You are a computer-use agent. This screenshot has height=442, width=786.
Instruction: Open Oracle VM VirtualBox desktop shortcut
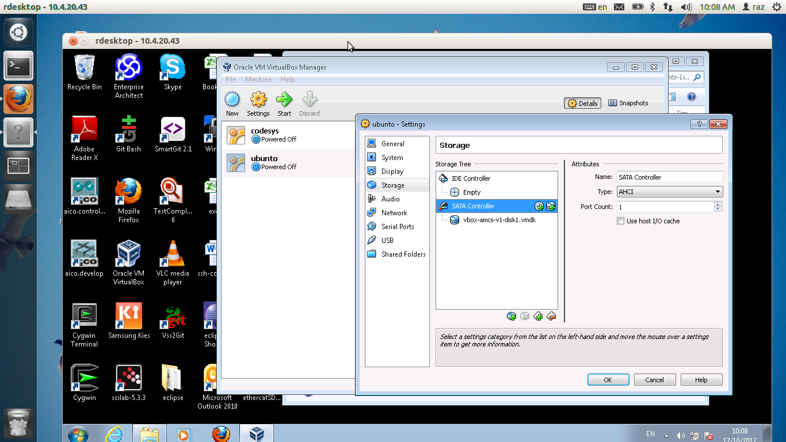point(129,262)
